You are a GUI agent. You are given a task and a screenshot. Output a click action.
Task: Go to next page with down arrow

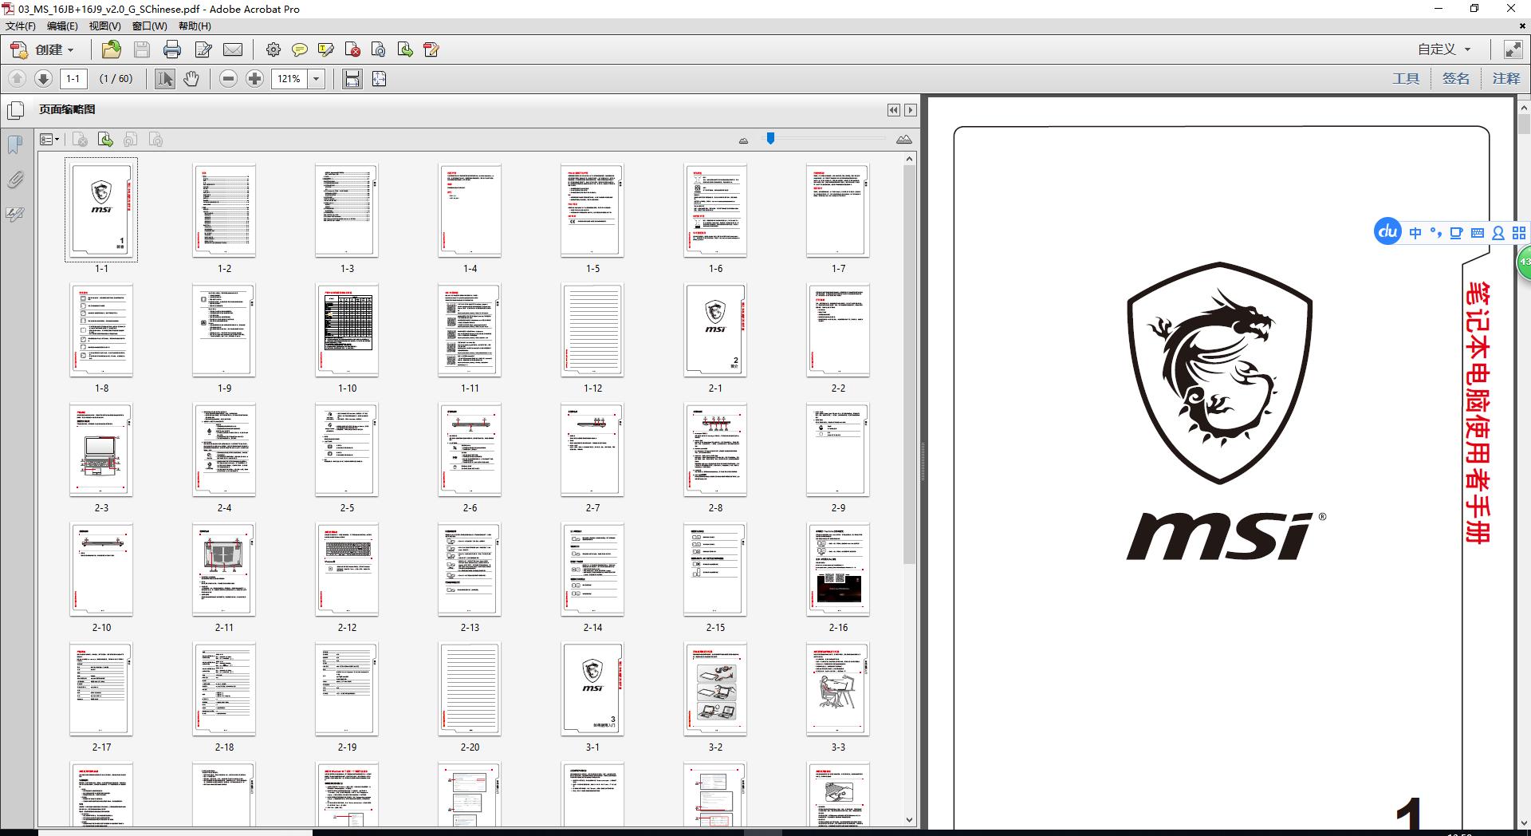42,78
